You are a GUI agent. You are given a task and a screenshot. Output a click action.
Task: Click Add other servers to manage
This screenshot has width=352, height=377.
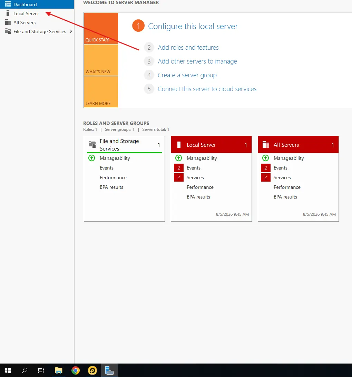[197, 61]
